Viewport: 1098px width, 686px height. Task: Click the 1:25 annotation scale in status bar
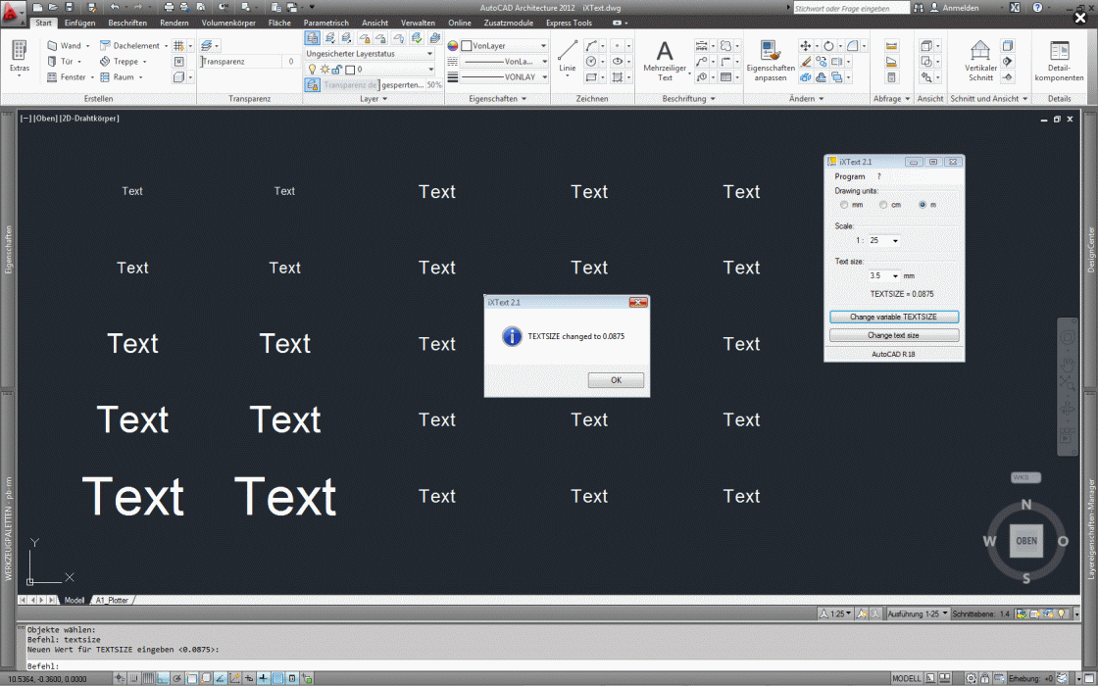(x=834, y=613)
